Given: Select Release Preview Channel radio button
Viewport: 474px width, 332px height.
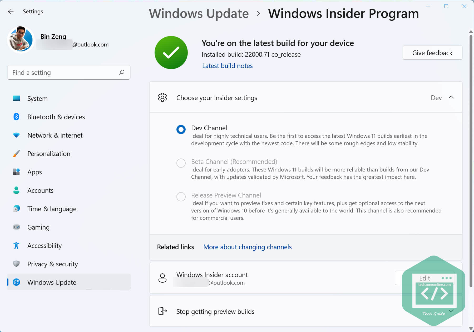Looking at the screenshot, I should tap(181, 197).
